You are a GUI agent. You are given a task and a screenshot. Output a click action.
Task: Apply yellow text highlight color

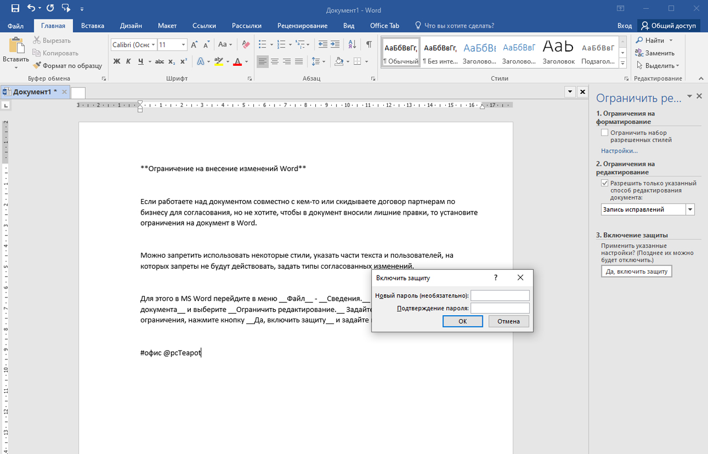point(218,61)
